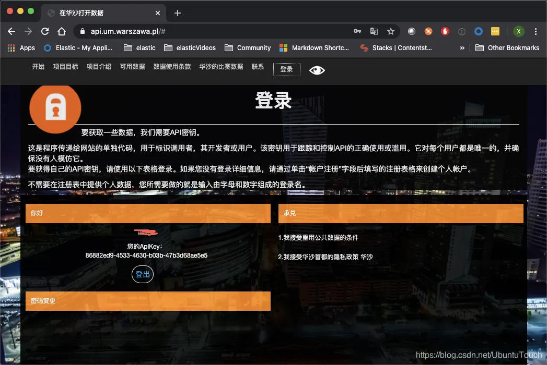The image size is (547, 365).
Task: Click the green X profile avatar
Action: click(519, 31)
